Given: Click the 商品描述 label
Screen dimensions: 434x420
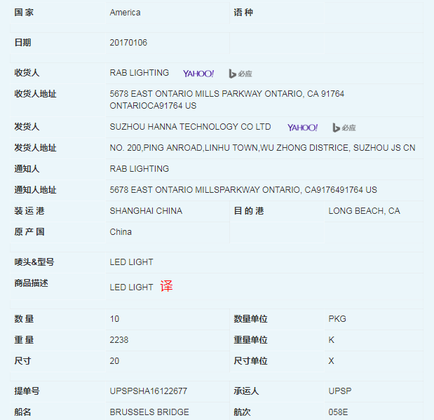Looking at the screenshot, I should click(31, 283).
